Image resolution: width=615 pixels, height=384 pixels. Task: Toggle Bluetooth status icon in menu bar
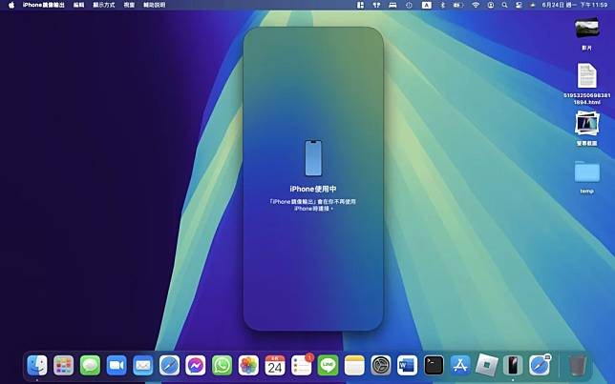click(442, 5)
